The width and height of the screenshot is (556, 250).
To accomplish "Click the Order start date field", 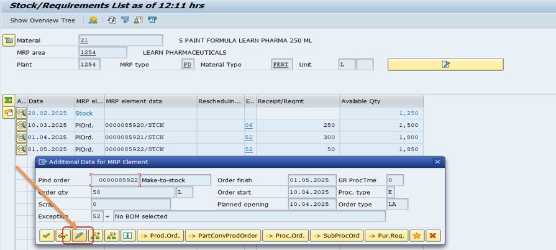I will 312,192.
